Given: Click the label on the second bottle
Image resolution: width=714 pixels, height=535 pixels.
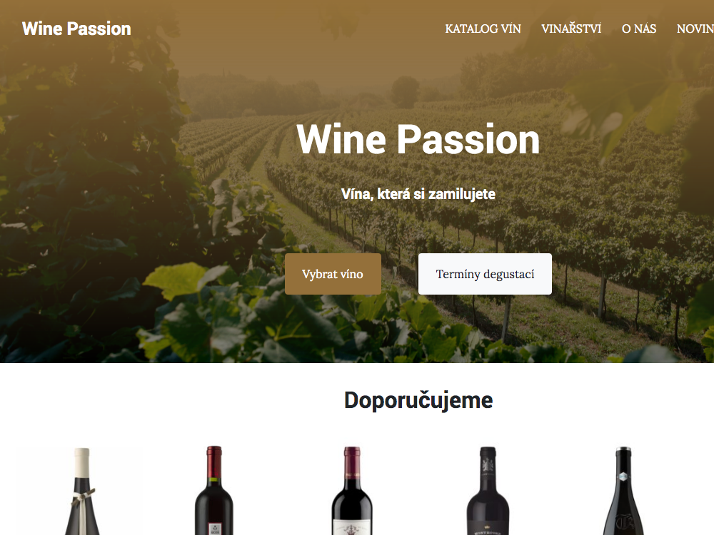Looking at the screenshot, I should 214,529.
